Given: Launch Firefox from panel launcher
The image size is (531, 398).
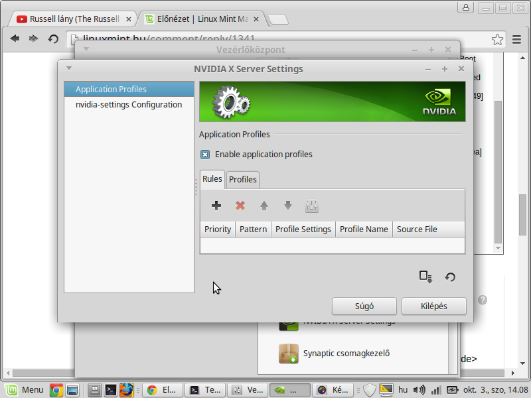Looking at the screenshot, I should (x=127, y=390).
